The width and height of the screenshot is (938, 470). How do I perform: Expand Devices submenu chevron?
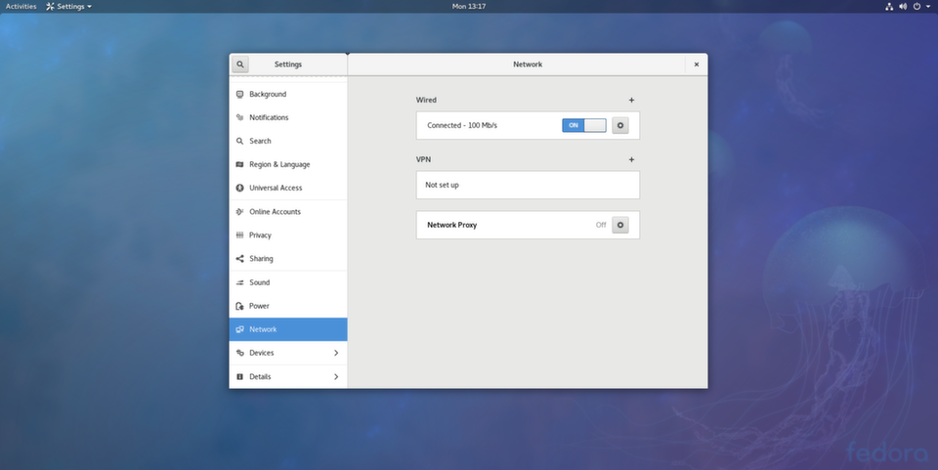tap(336, 353)
